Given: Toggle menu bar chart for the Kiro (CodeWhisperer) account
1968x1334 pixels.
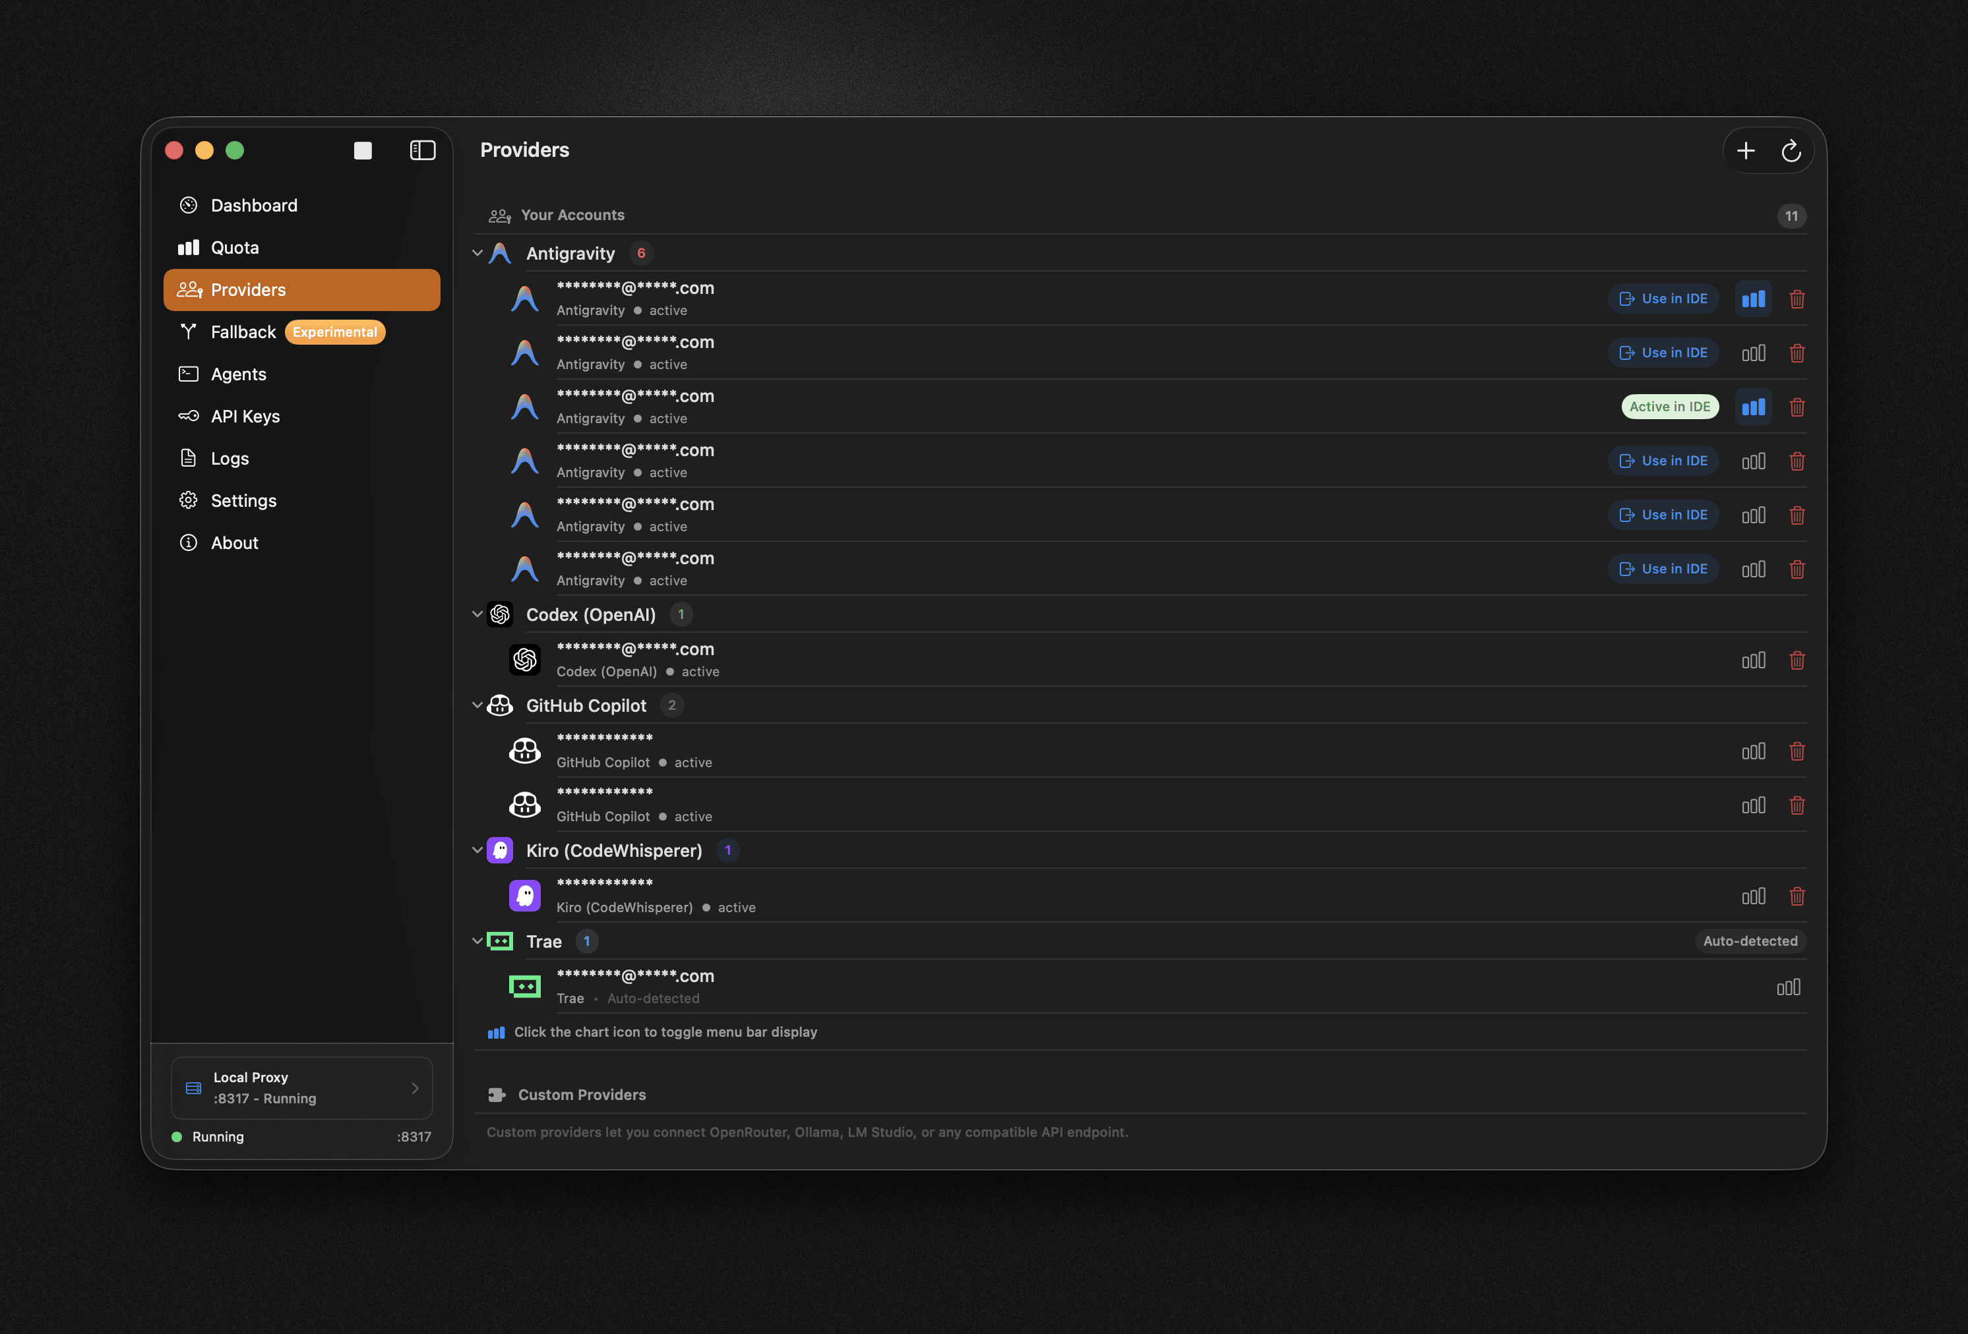Looking at the screenshot, I should tap(1753, 896).
